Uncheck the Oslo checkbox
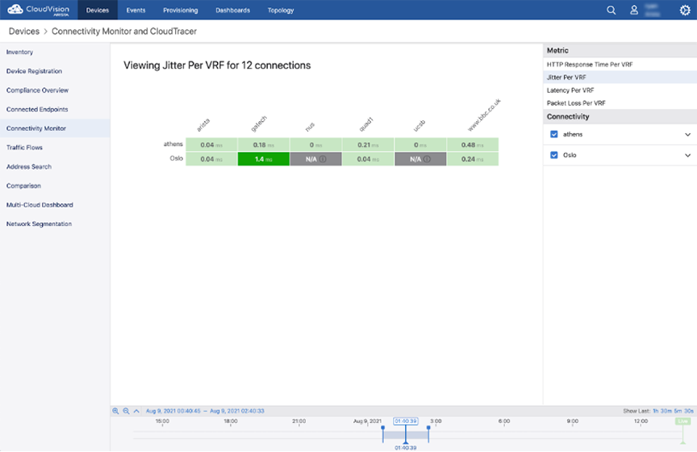 coord(554,155)
